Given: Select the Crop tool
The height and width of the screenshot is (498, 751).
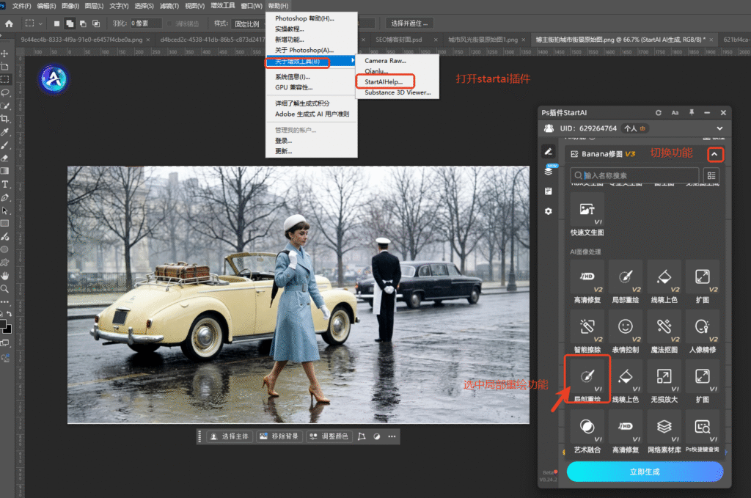Looking at the screenshot, I should [x=5, y=119].
